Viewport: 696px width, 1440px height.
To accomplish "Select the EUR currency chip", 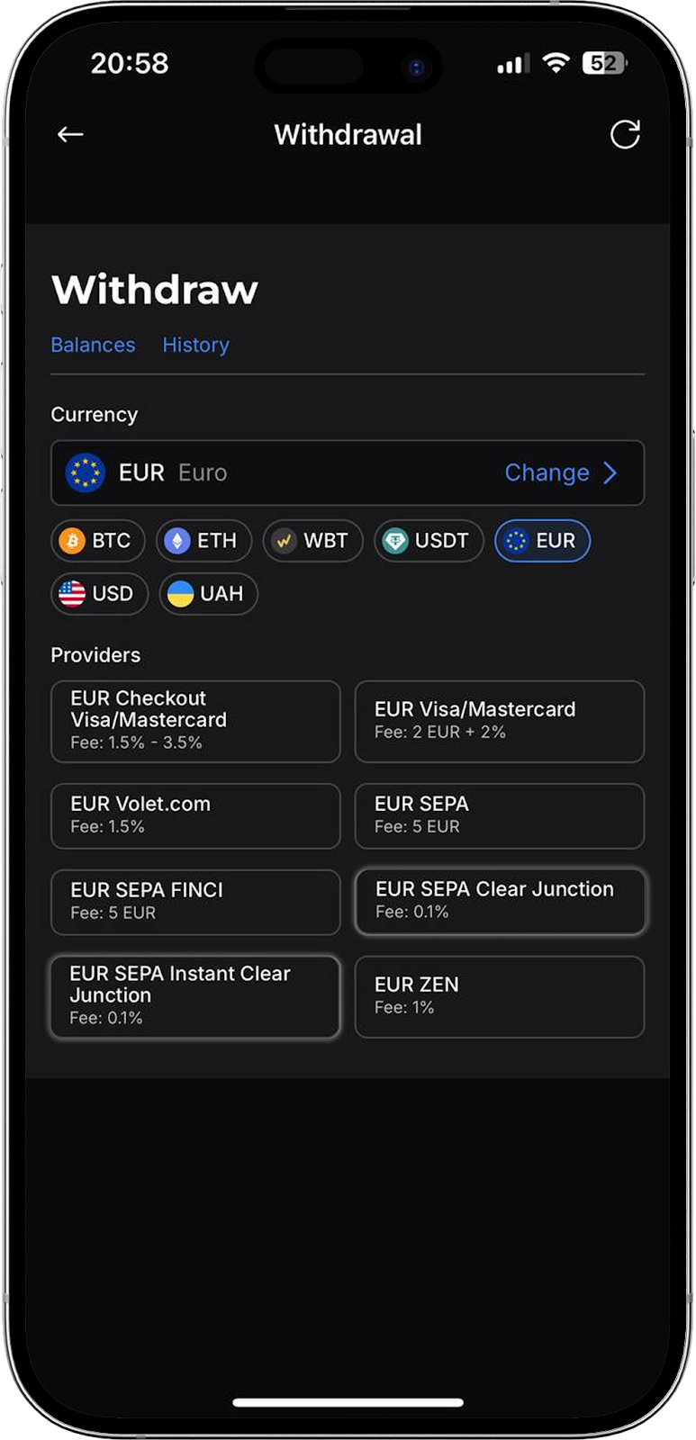I will (x=543, y=541).
